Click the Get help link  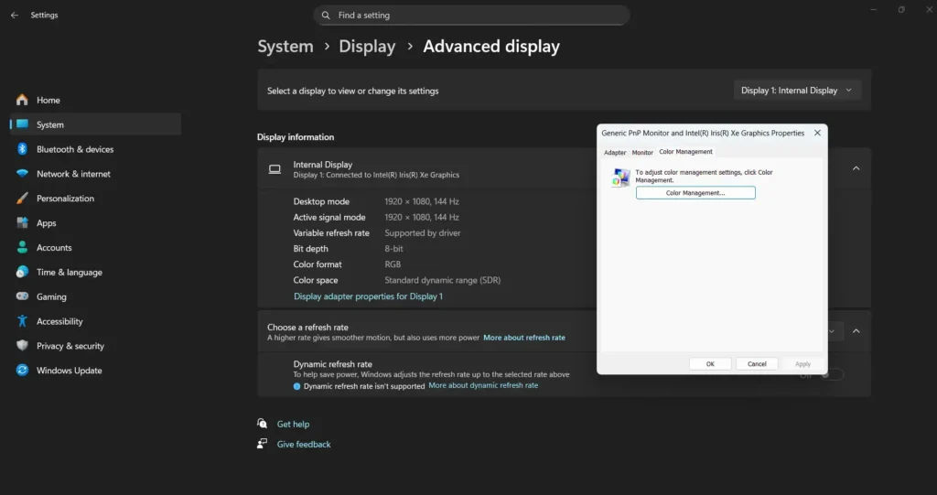click(293, 425)
